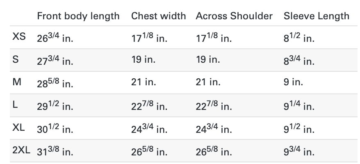This screenshot has height=164, width=360.
Task: Click the 2XL front body length value
Action: pyautogui.click(x=55, y=151)
